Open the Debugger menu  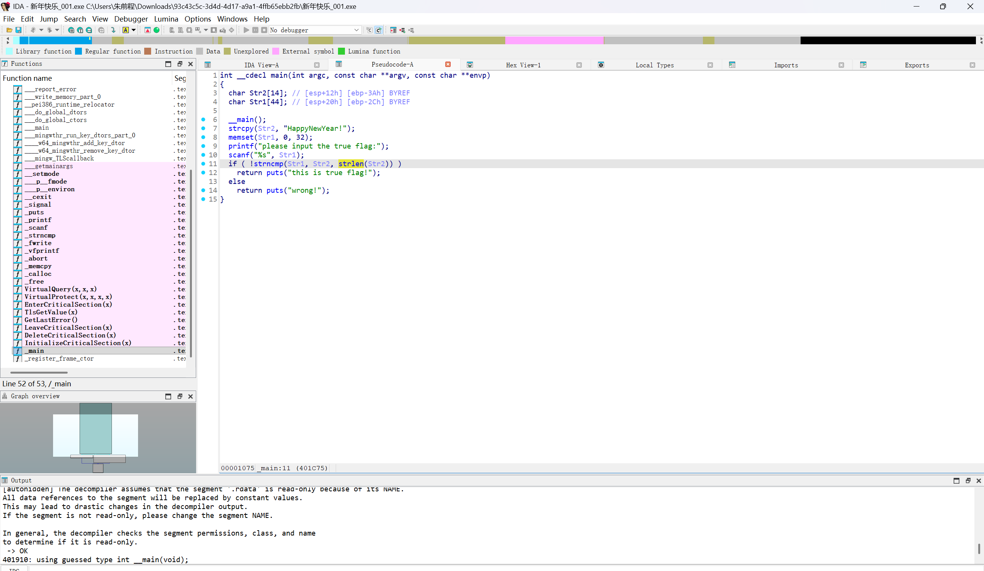click(x=131, y=19)
